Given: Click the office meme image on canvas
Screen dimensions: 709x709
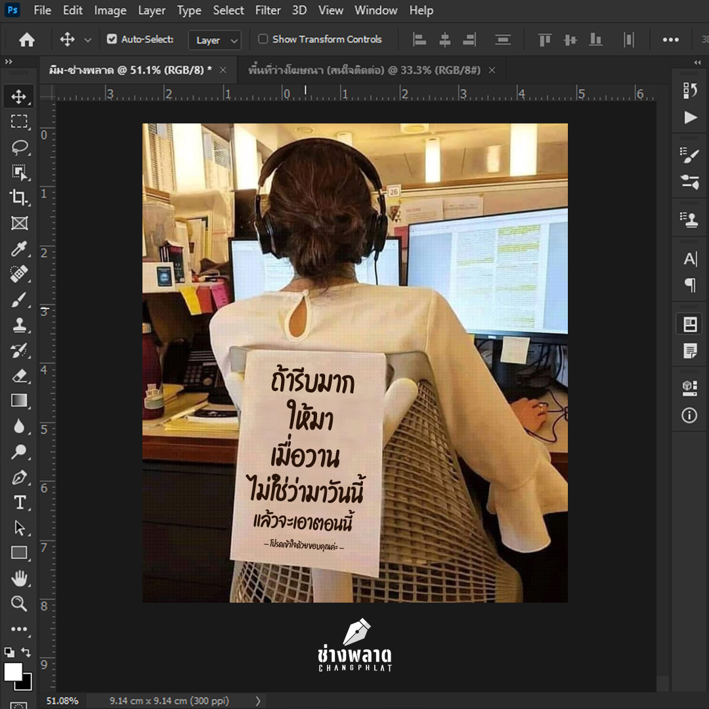Looking at the screenshot, I should 355,362.
